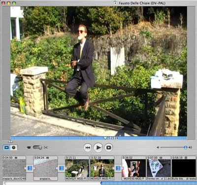
Task: Switch to timeline viewer clock icon
Action: 14,148
